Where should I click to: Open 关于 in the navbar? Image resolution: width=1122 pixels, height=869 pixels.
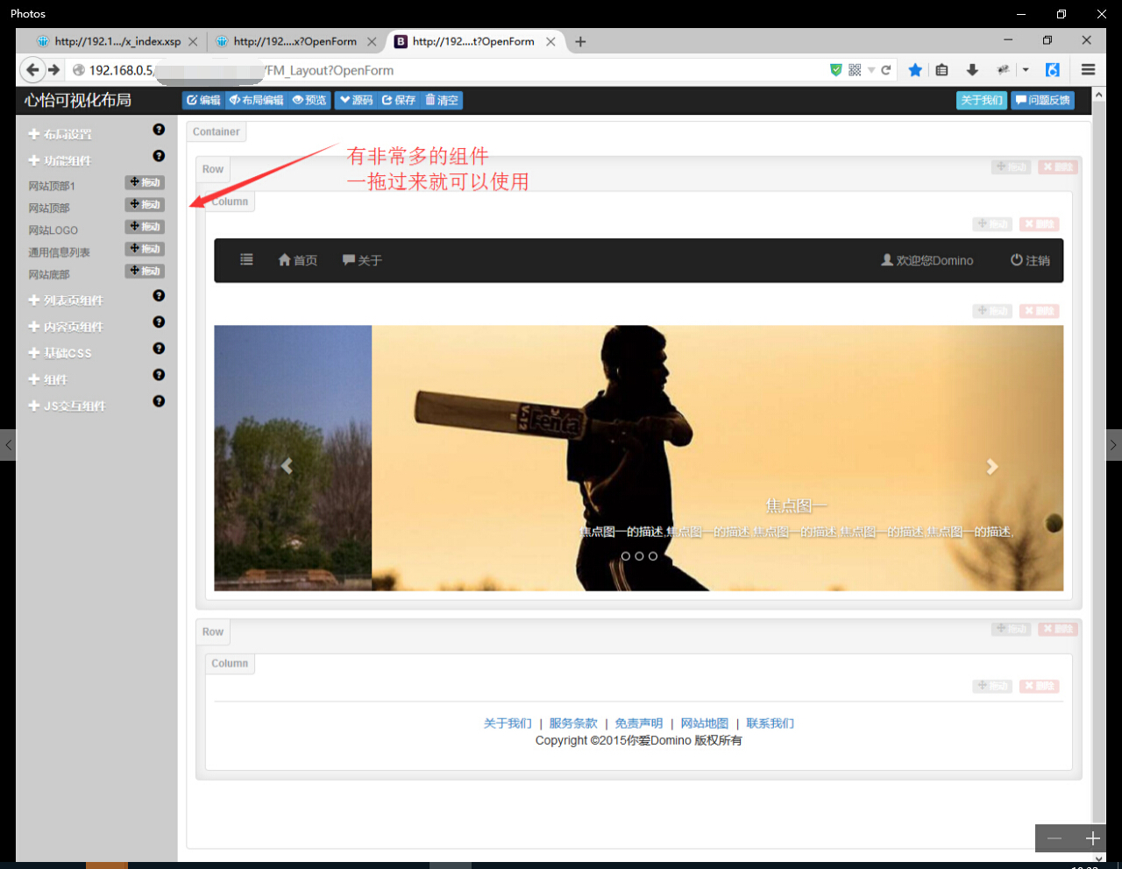[362, 260]
